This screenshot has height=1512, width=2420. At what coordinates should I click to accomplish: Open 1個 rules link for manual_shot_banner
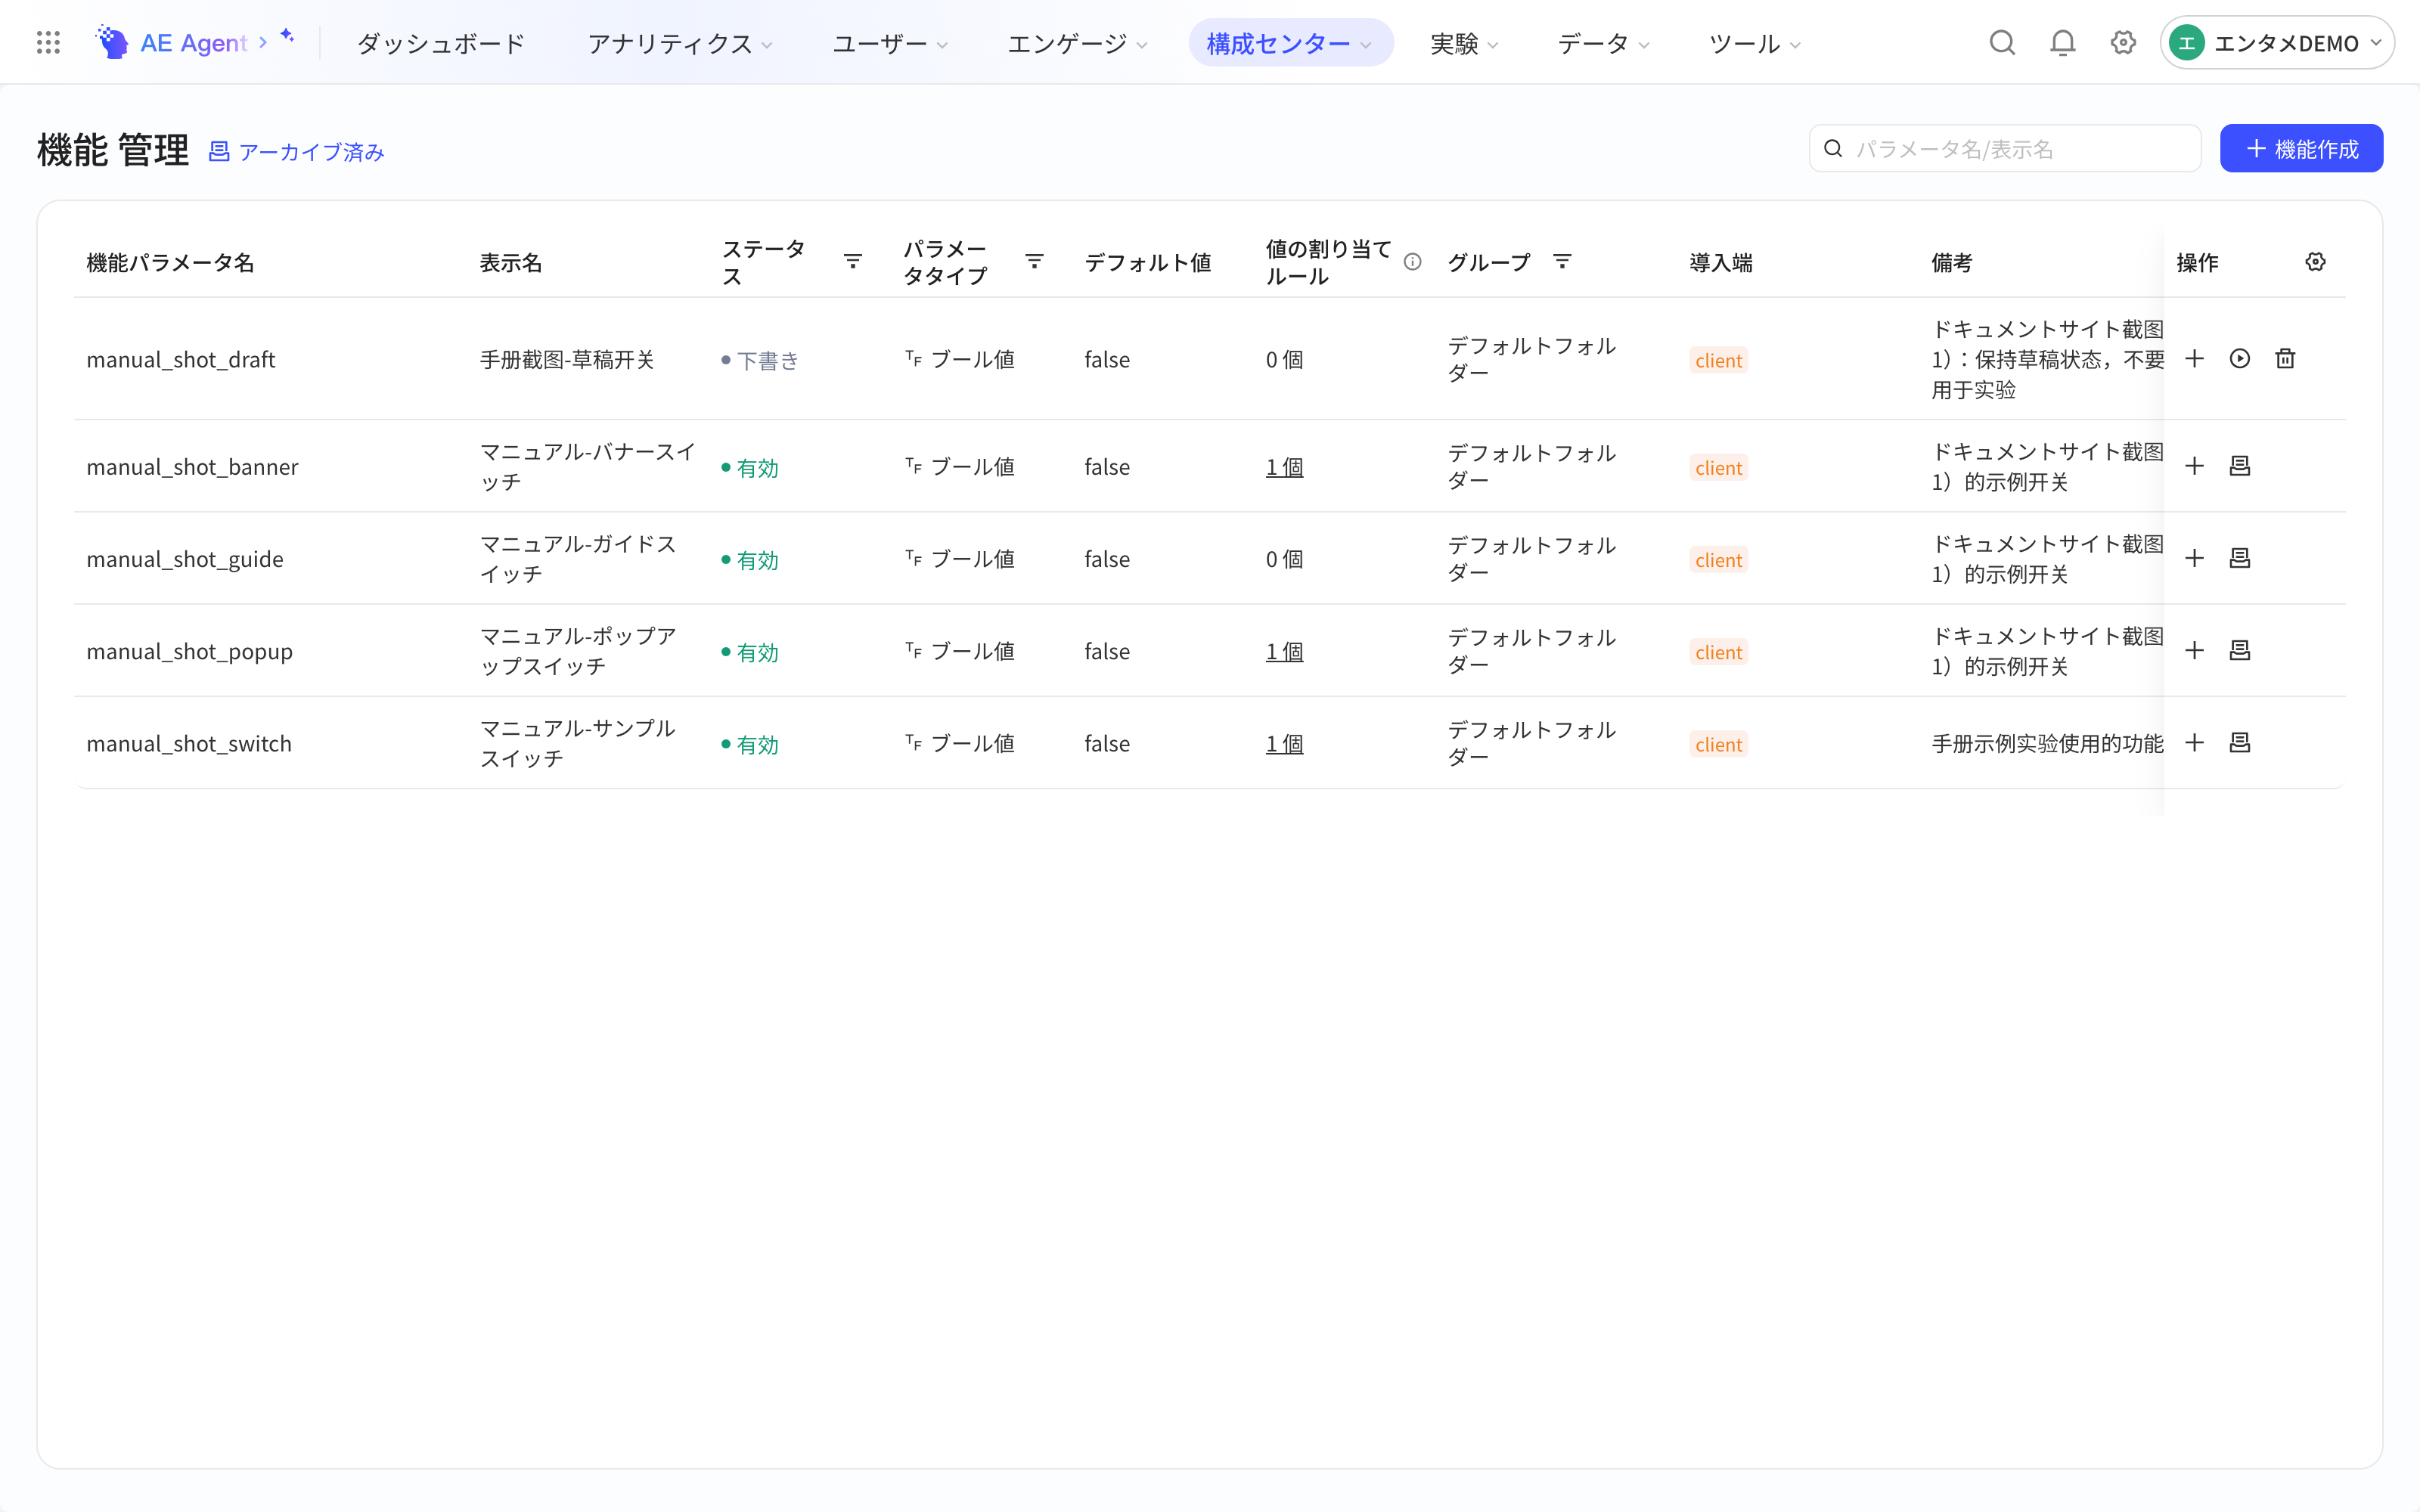coord(1284,467)
